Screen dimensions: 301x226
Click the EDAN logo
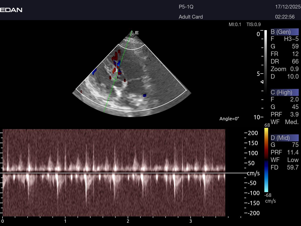click(11, 10)
